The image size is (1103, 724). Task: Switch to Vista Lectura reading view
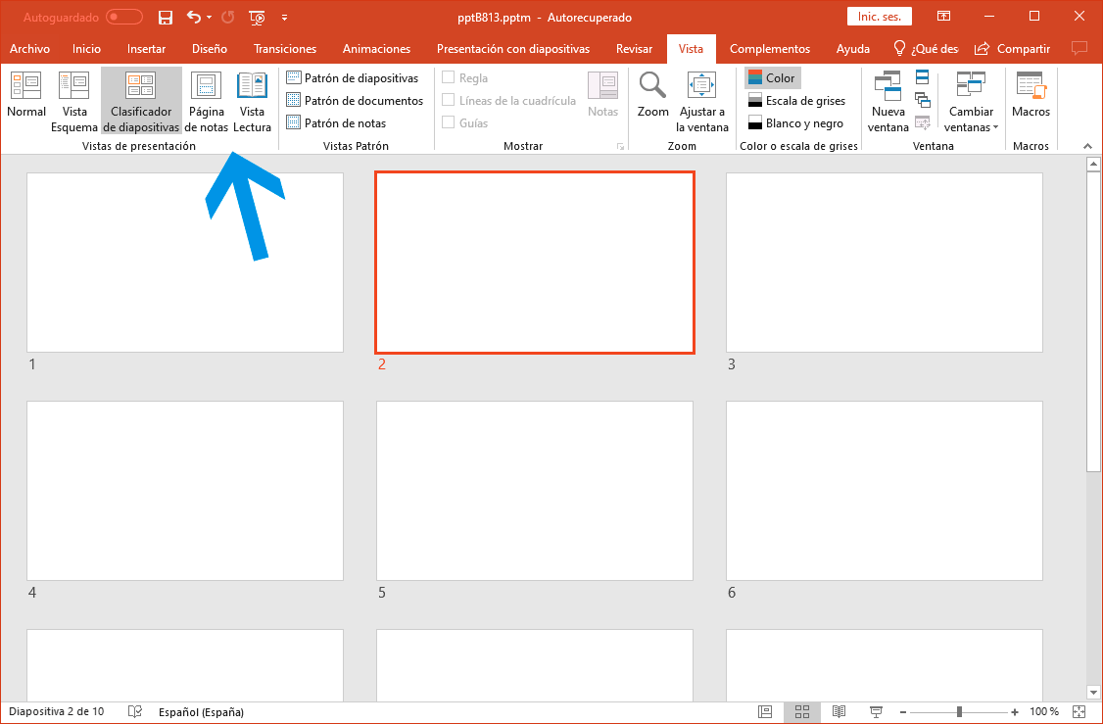(x=252, y=101)
